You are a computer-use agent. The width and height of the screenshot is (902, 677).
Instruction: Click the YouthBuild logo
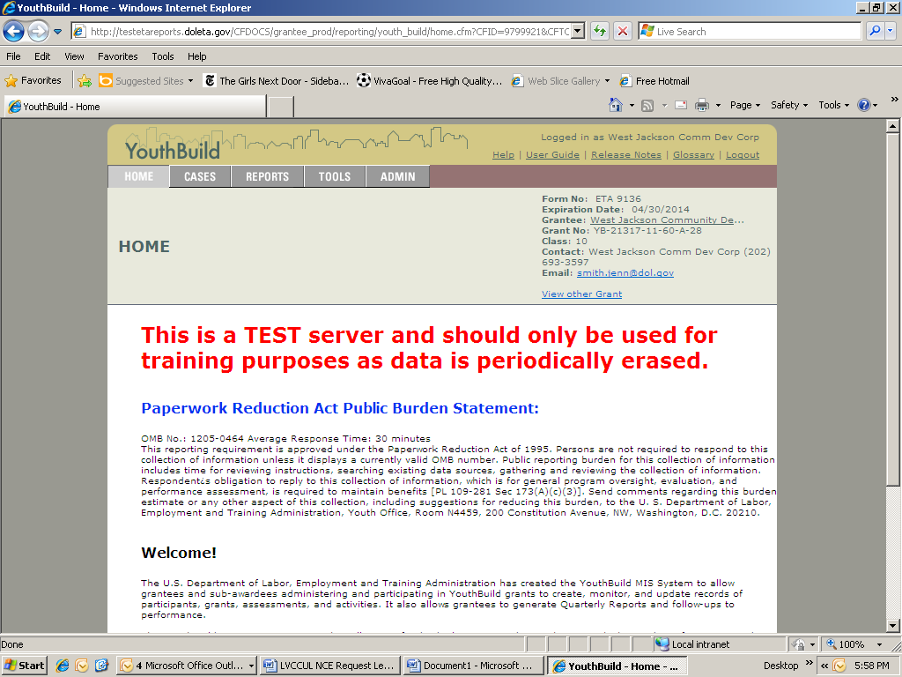[x=173, y=150]
